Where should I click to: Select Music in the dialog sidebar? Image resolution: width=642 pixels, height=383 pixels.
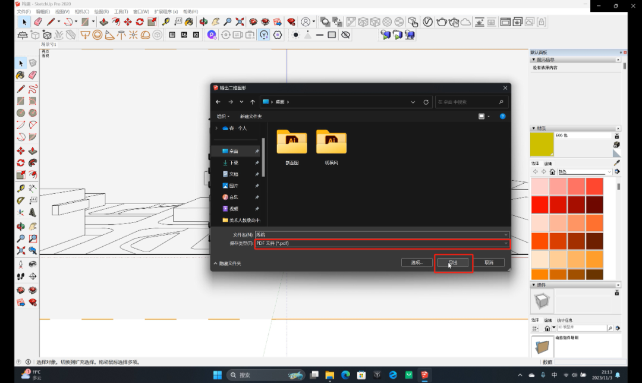(234, 197)
